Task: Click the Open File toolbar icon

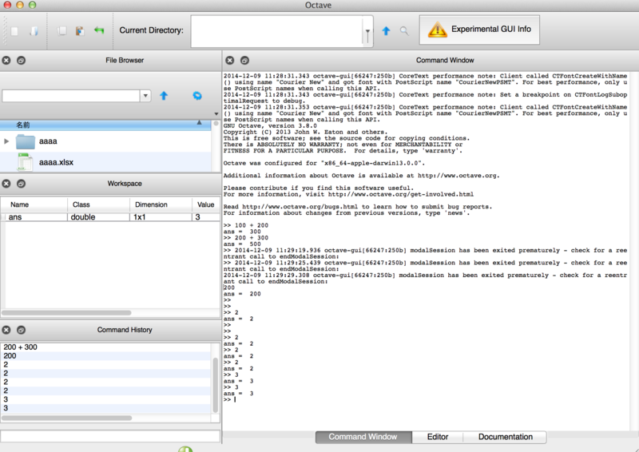Action: click(34, 31)
